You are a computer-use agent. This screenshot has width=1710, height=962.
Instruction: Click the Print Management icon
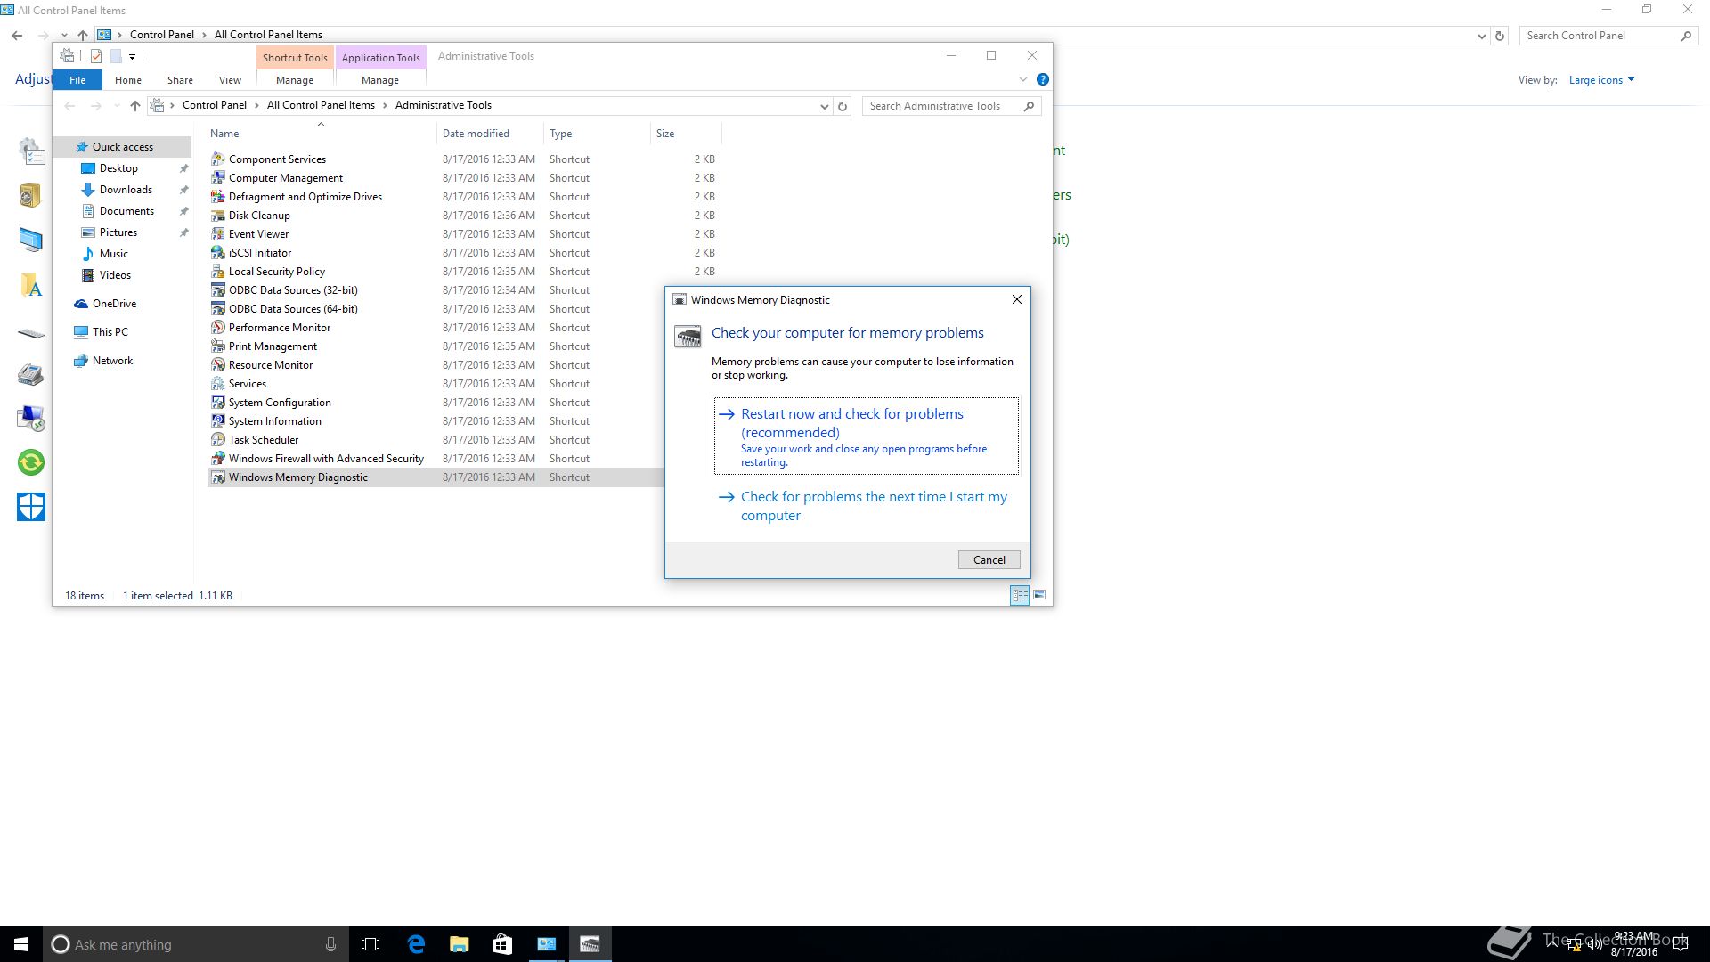pos(217,346)
